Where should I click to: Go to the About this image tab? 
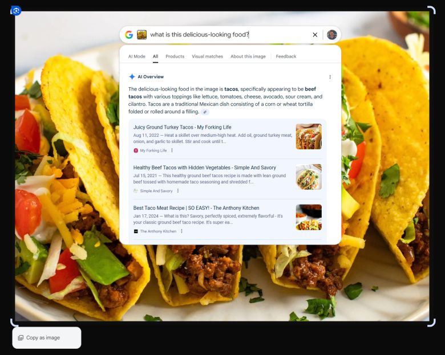[248, 56]
